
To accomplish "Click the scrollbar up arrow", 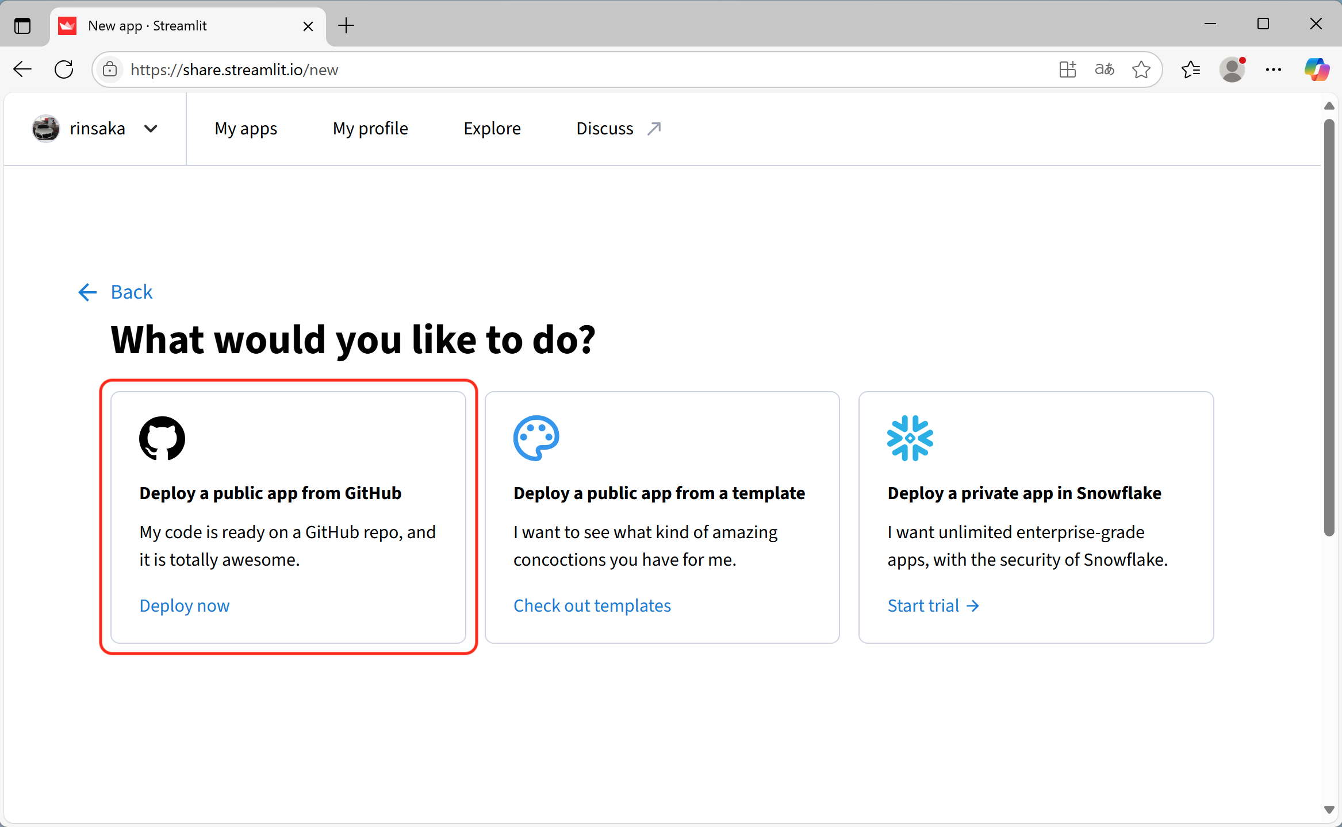I will click(1329, 106).
